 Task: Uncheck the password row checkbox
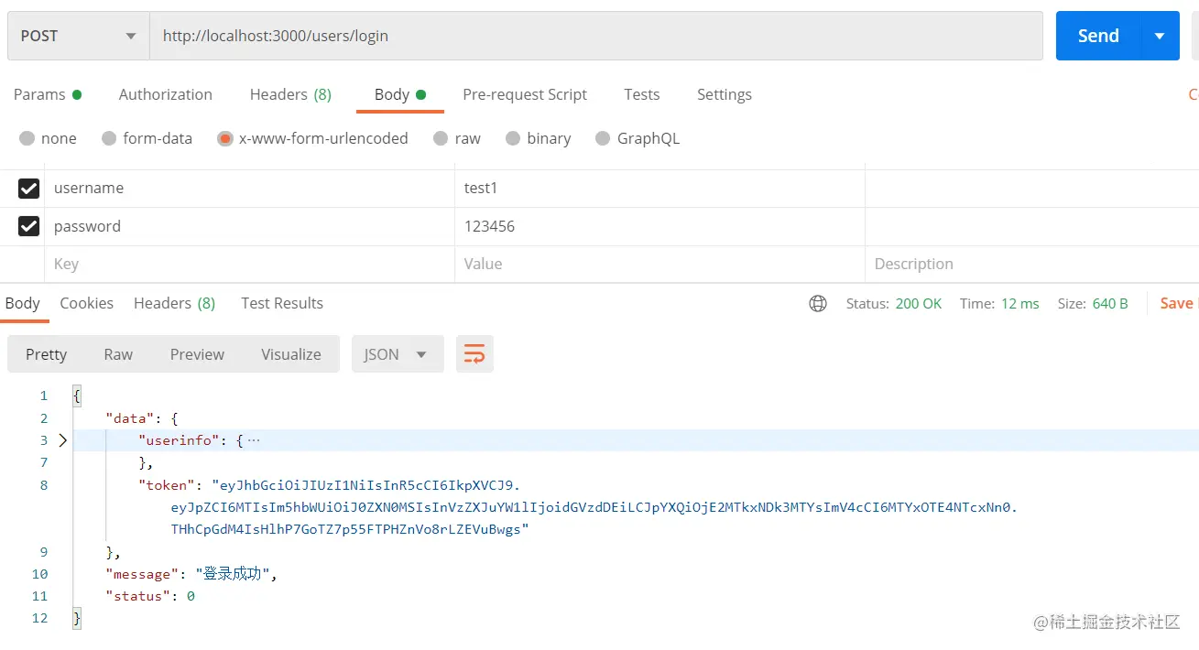pos(29,226)
